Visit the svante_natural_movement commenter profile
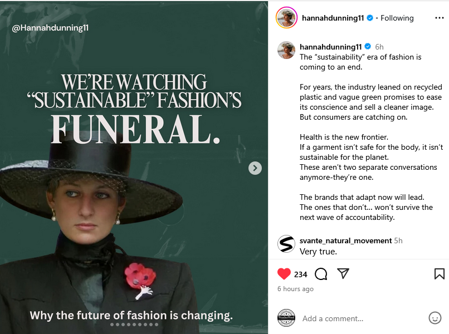Viewport: 449px width, 334px height. (345, 240)
